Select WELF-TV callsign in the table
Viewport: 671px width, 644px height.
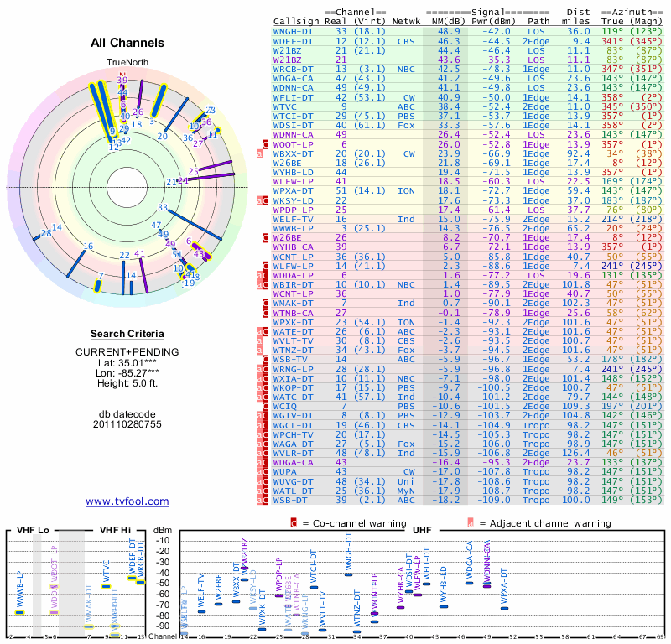293,219
